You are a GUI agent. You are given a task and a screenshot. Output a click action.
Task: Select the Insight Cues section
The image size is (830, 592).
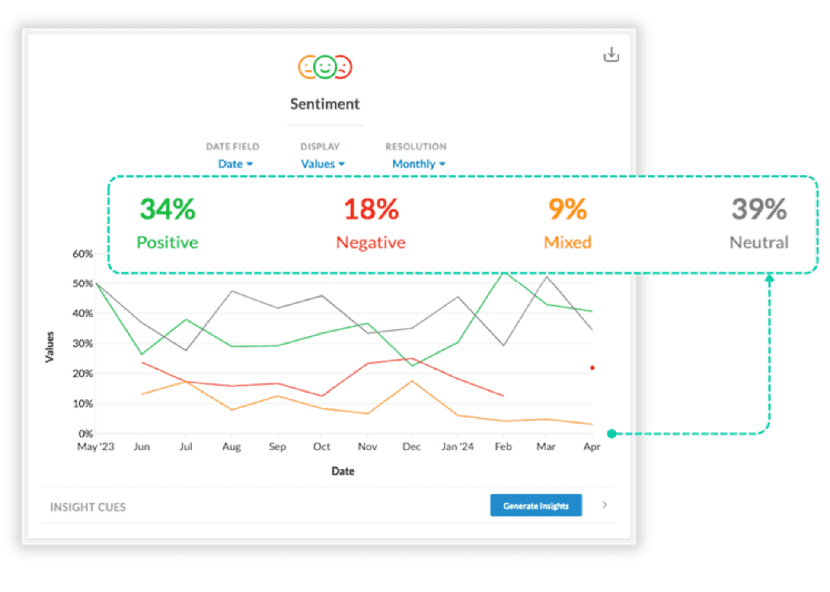(88, 507)
